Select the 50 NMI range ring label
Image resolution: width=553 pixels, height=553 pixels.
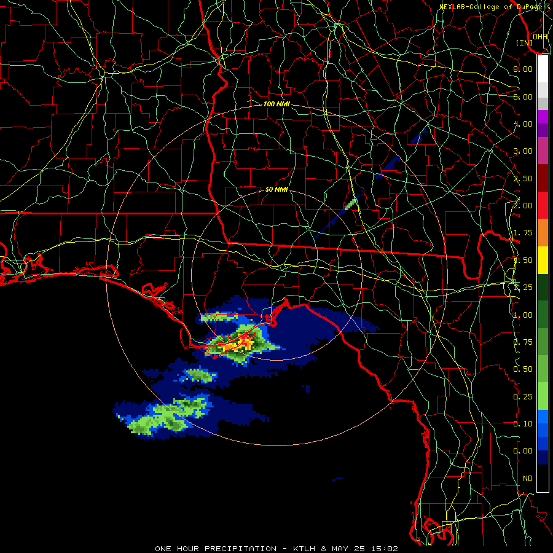(x=276, y=189)
